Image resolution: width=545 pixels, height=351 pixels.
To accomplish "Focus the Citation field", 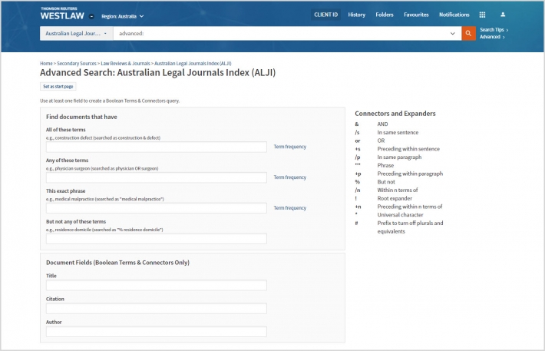I will click(157, 309).
